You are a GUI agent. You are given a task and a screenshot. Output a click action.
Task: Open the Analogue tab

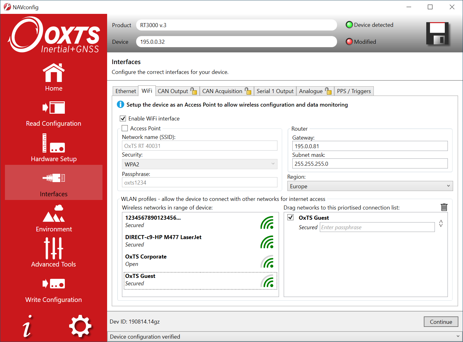(315, 91)
